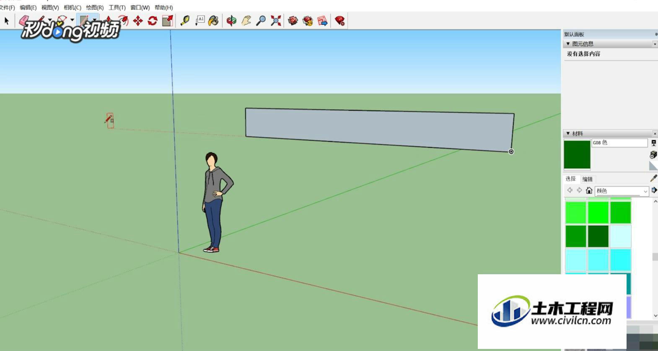
Task: Pin the 默认面板 tray
Action: tap(656, 34)
